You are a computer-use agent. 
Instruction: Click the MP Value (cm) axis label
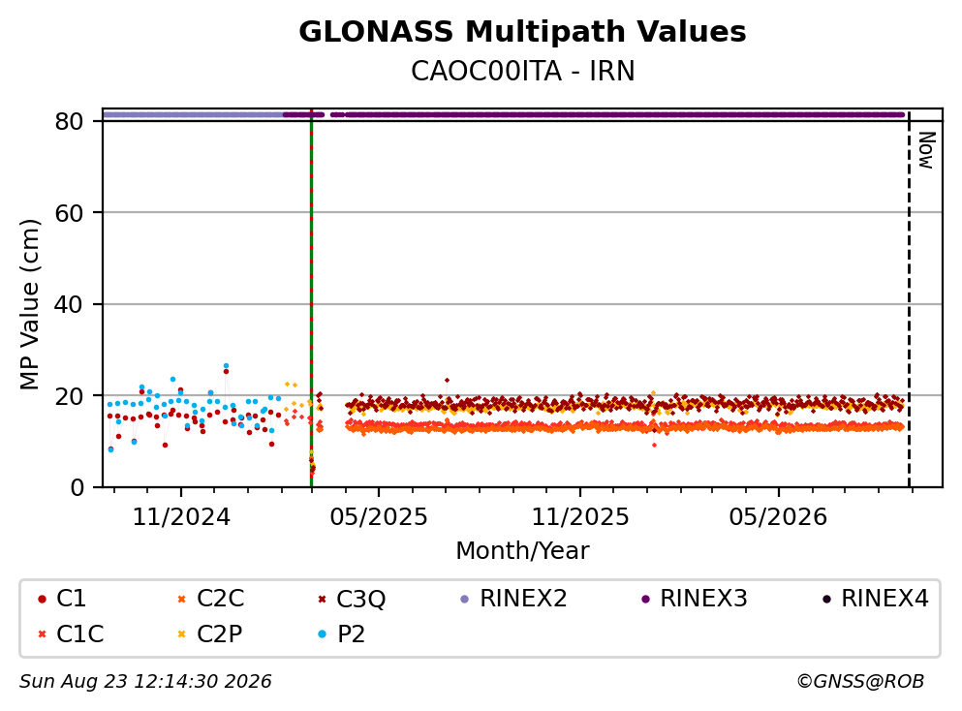[29, 304]
